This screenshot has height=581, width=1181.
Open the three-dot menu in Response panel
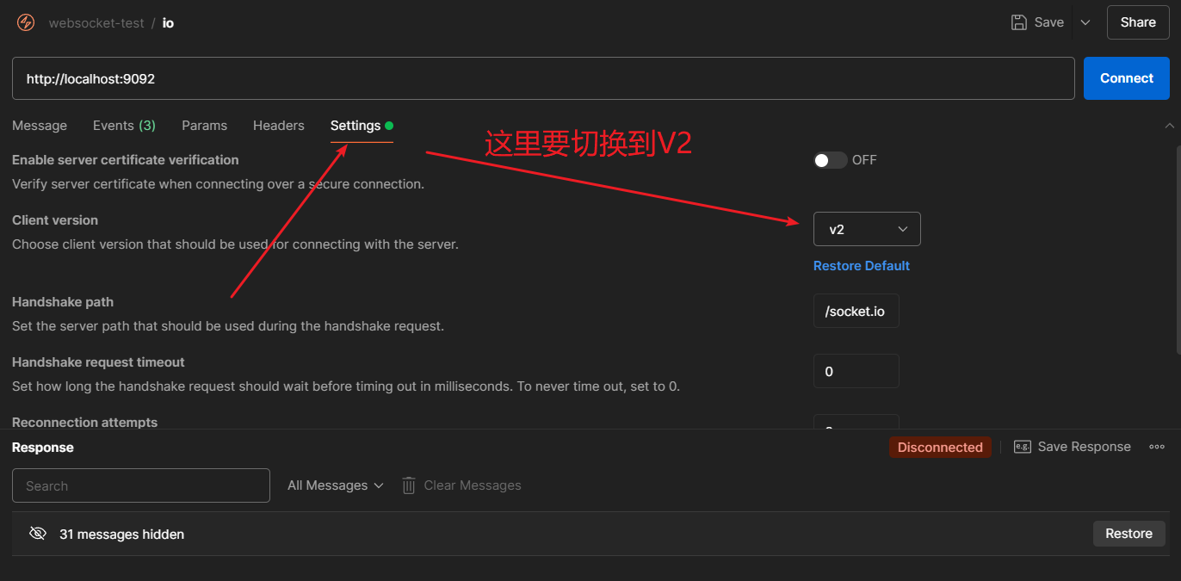(1157, 447)
